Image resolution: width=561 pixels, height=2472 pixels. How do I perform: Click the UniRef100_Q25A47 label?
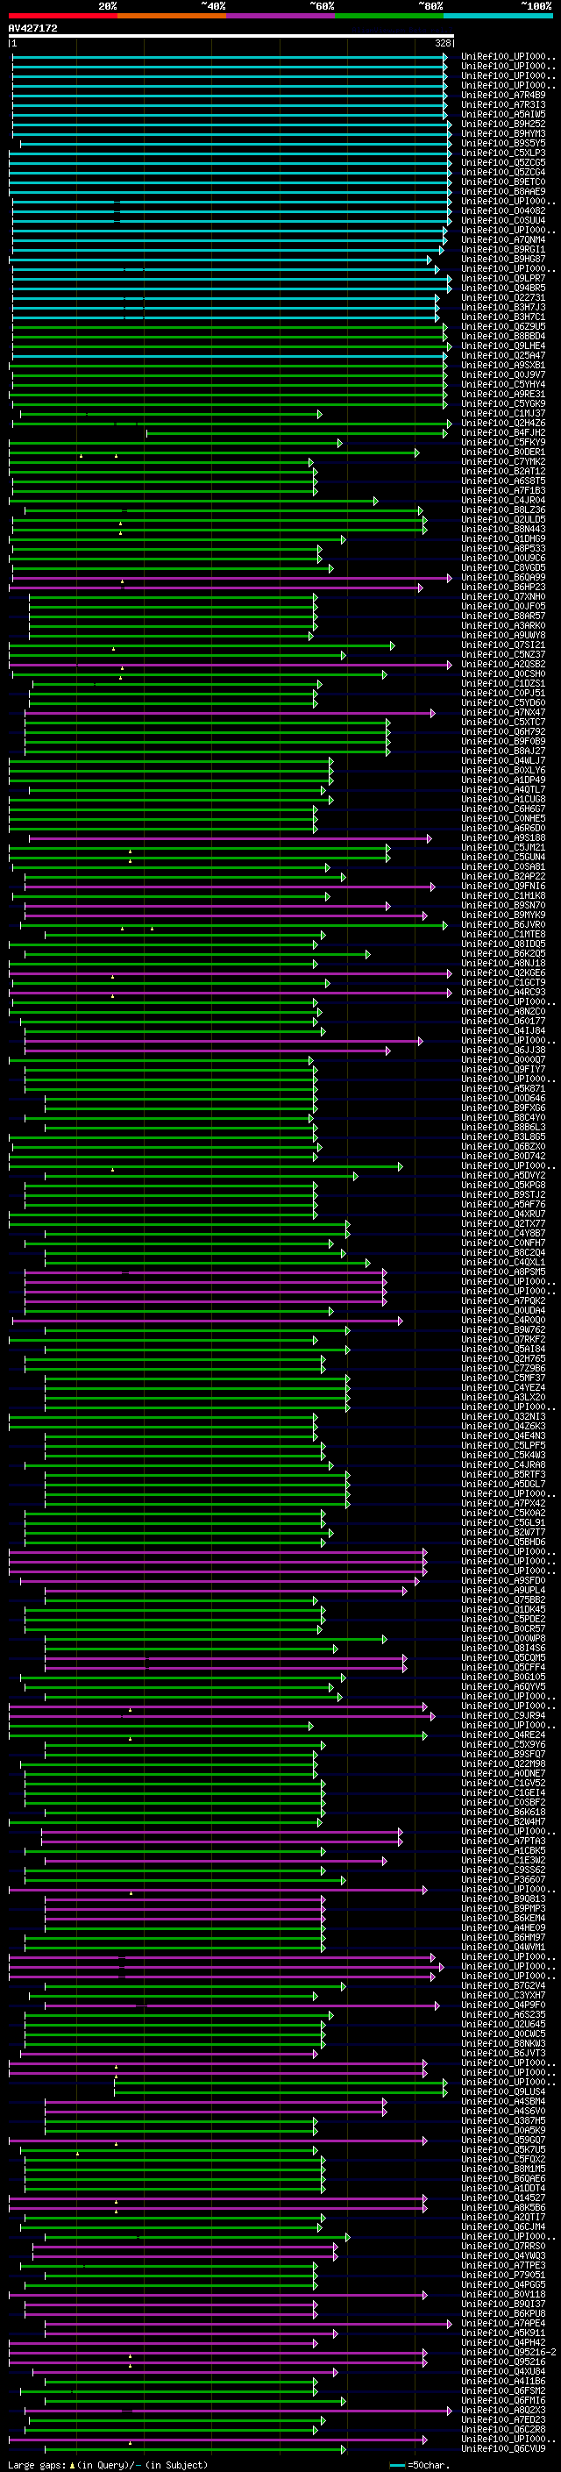pos(503,355)
